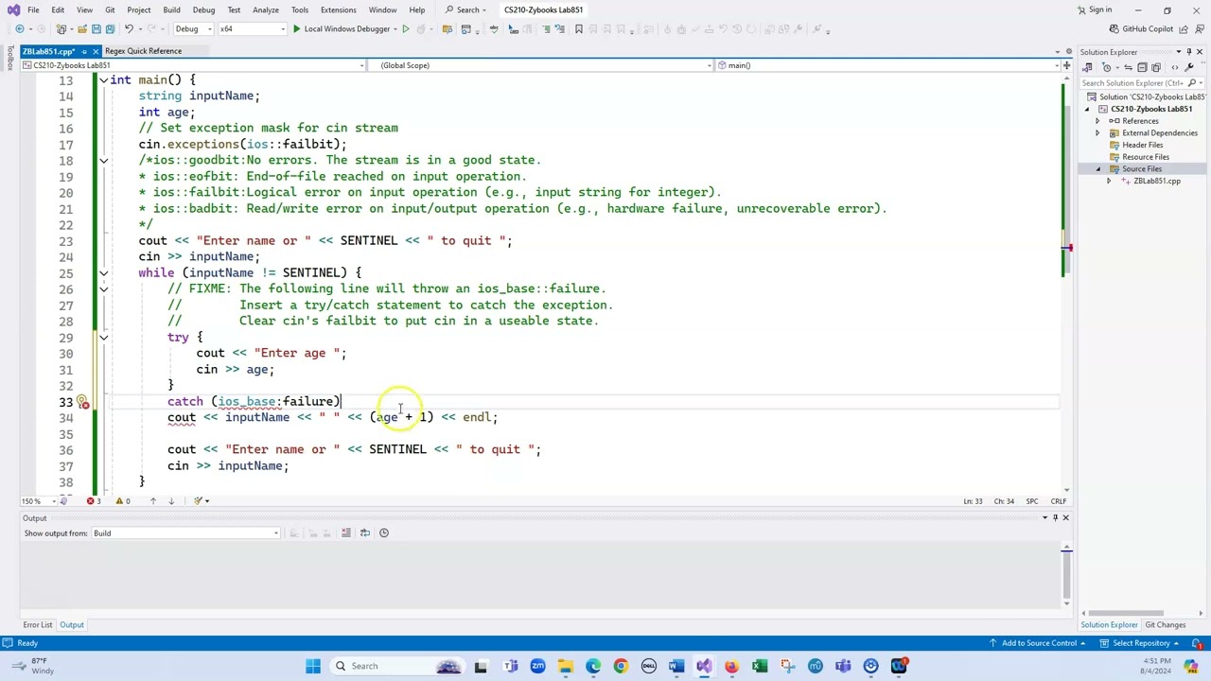Go to next issue with down arrow
The image size is (1211, 681).
tap(171, 501)
